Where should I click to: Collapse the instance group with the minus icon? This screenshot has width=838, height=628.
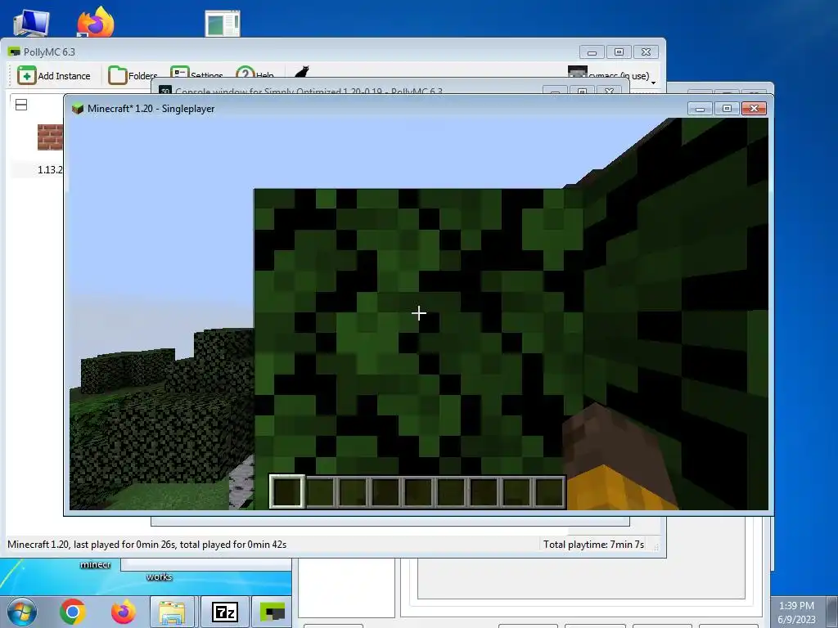[x=21, y=105]
